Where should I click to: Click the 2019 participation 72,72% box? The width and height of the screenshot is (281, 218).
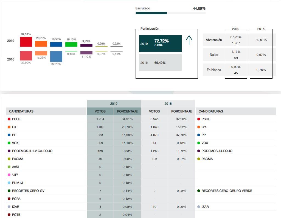pyautogui.click(x=160, y=43)
